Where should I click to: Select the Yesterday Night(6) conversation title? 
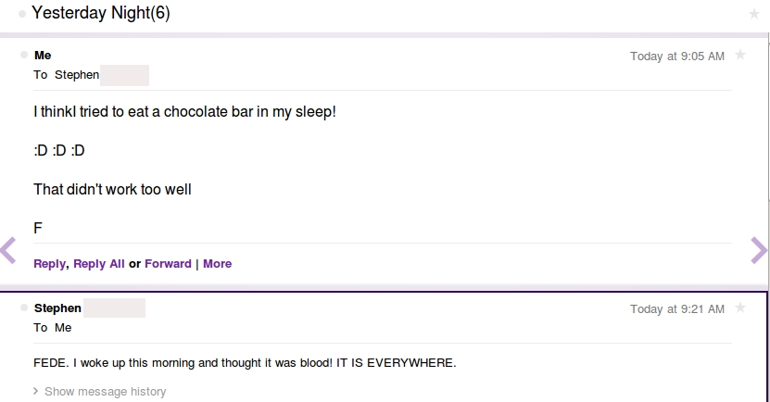101,13
